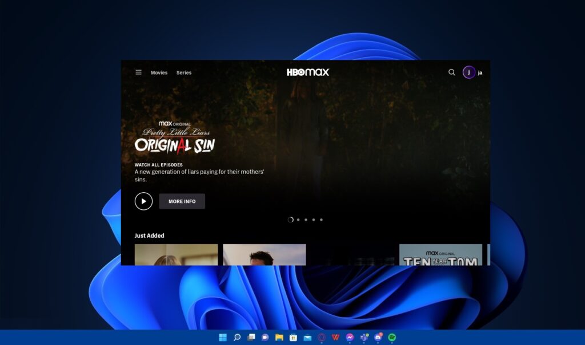Viewport: 585px width, 345px height.
Task: Switch to the Opera browser taskbar icon
Action: click(x=322, y=338)
